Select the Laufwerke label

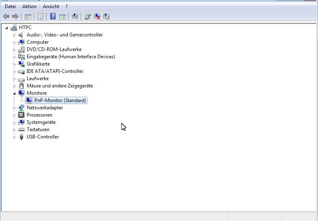(38, 79)
